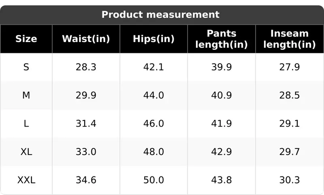This screenshot has height=195, width=324.
Task: Click the Product measurement title bar
Action: 162,15
